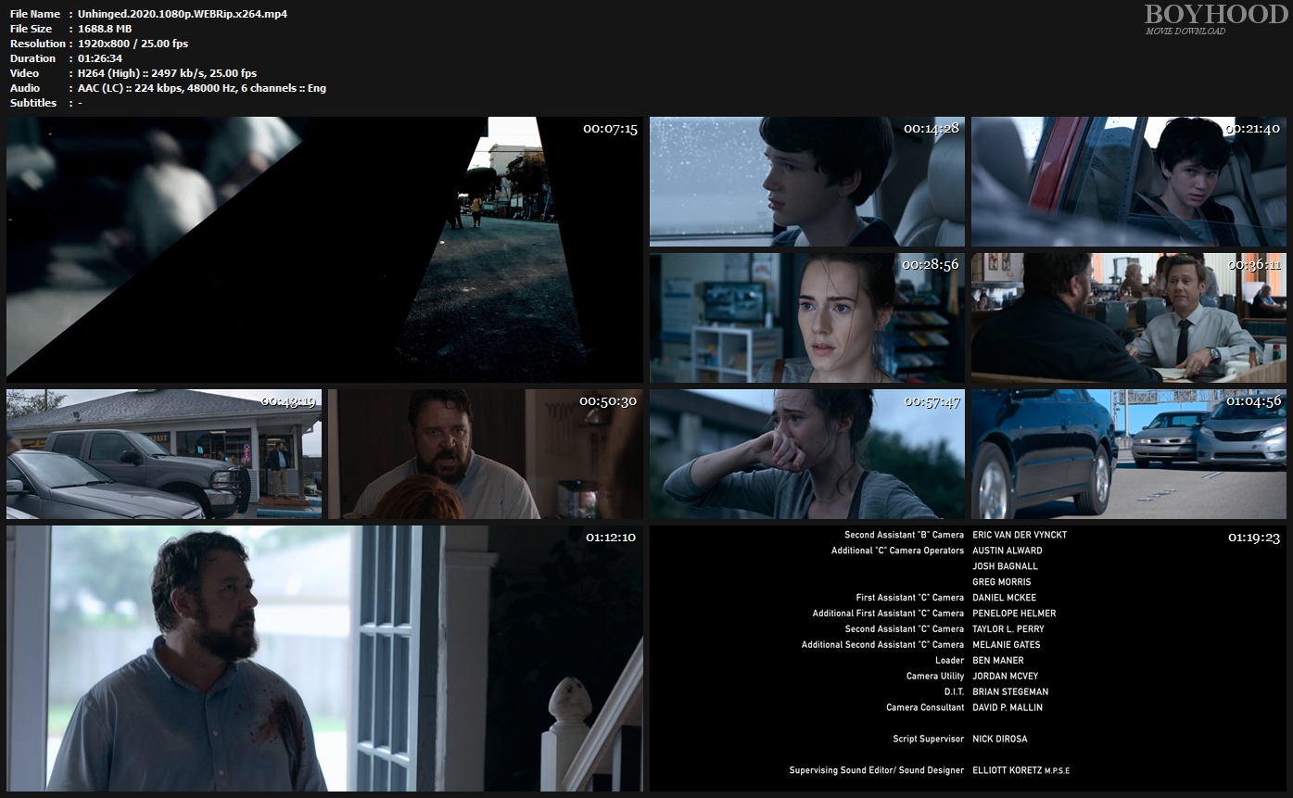This screenshot has width=1293, height=798.
Task: Click the file name Unhinged.2020.1080p.WEBRip.x264.mp4
Action: coord(183,14)
